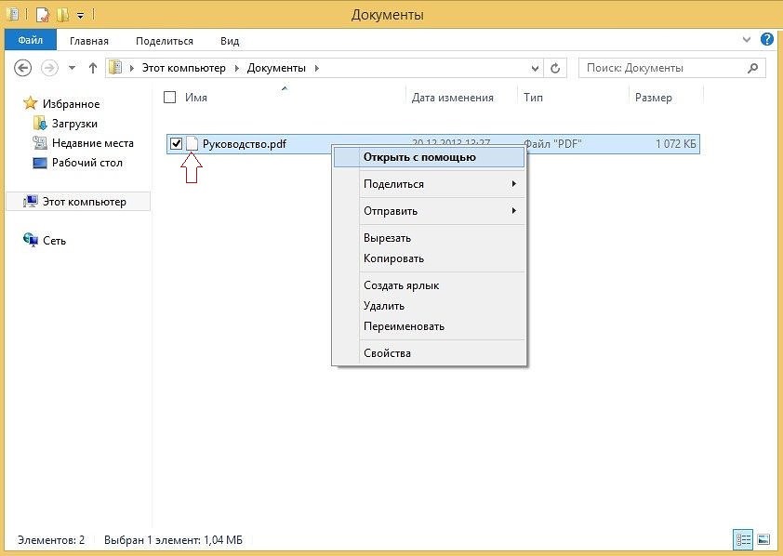Image resolution: width=783 pixels, height=556 pixels.
Task: Sort by the Размер column header
Action: click(653, 98)
